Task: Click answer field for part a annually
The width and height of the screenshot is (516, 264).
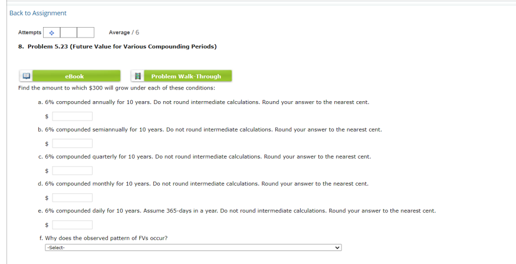Action: pos(73,116)
